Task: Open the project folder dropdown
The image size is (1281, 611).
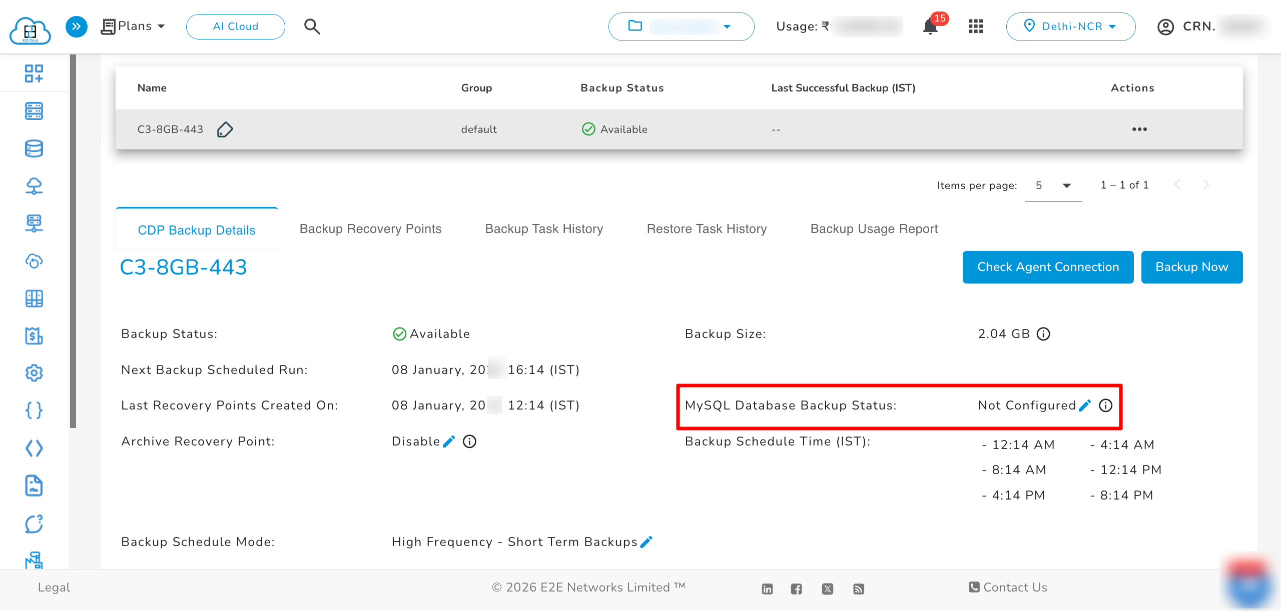Action: pos(681,26)
